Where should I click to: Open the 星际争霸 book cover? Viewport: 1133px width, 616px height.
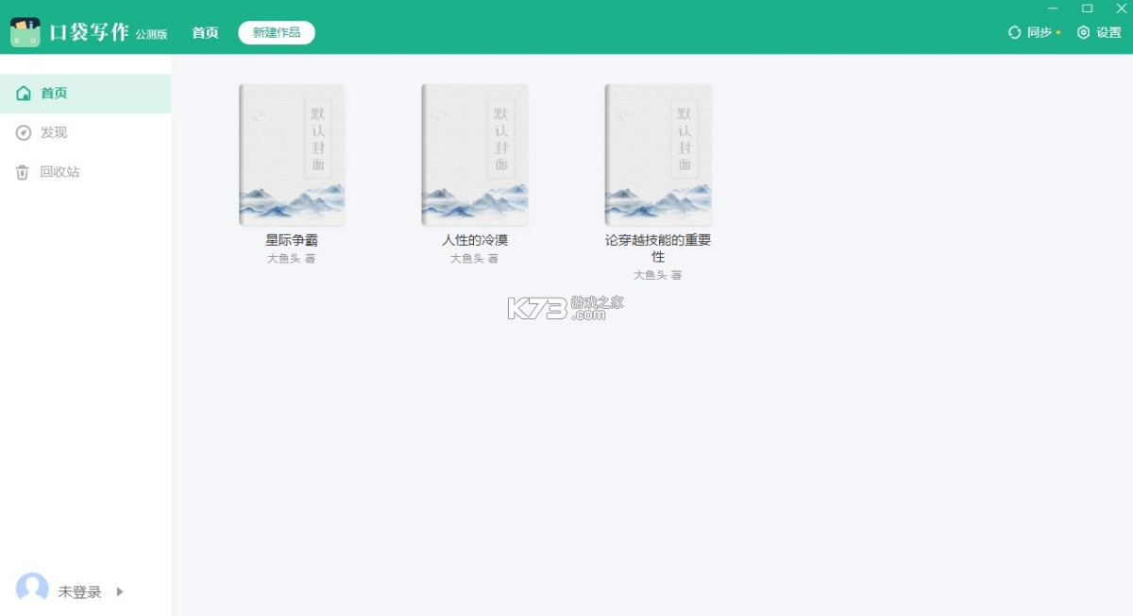[x=292, y=155]
